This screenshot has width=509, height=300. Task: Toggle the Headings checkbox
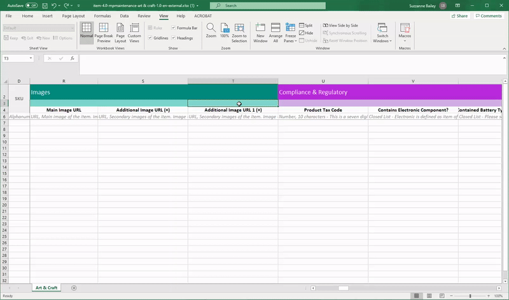(173, 38)
